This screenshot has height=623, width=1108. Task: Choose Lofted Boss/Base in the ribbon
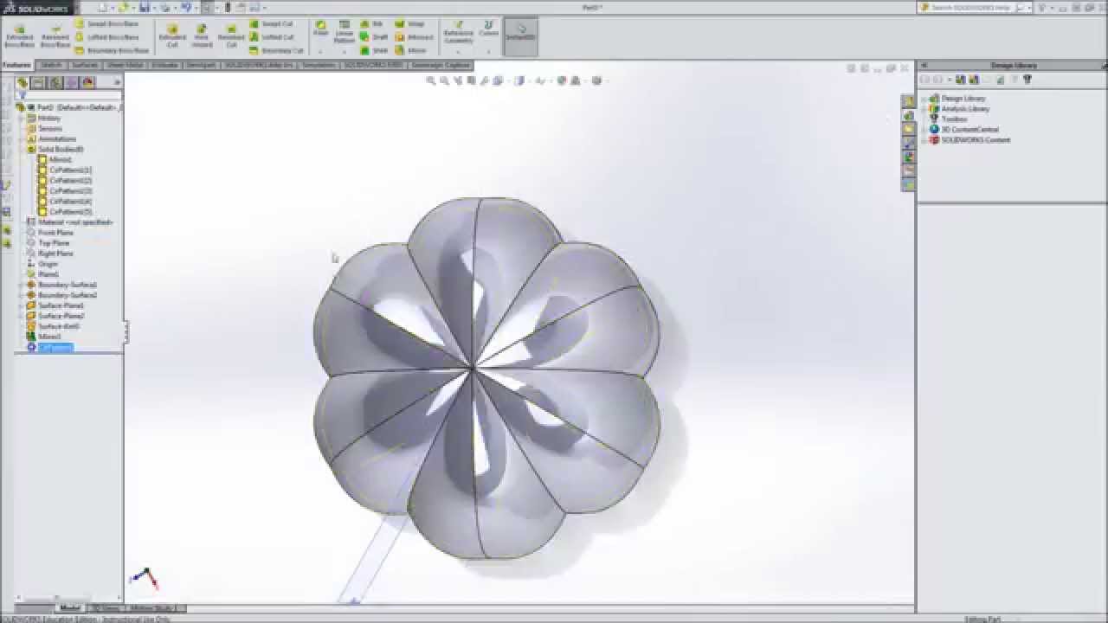[x=107, y=37]
